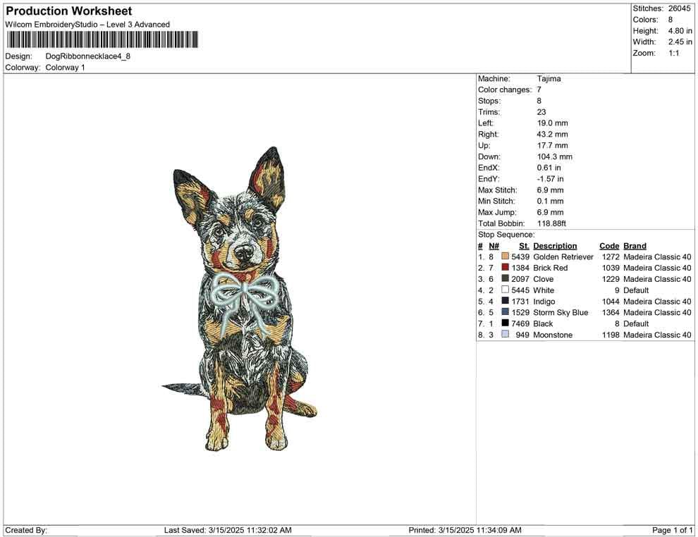Sort stops by the Brand column

click(x=634, y=245)
